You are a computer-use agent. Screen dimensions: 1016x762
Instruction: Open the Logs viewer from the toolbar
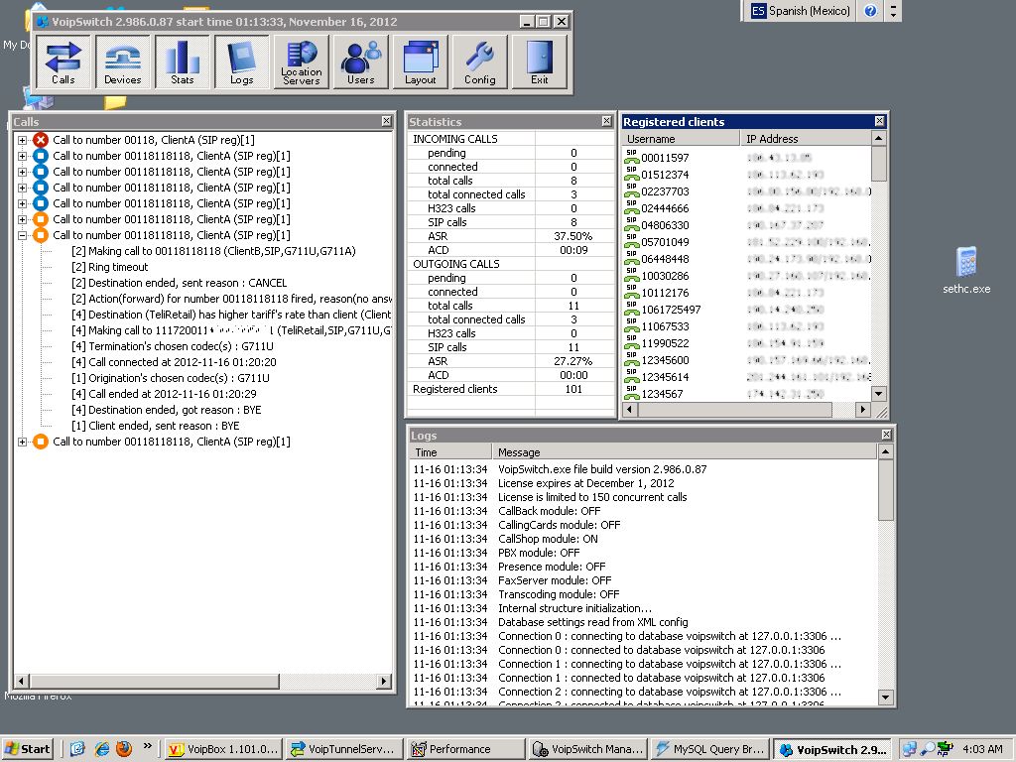point(241,62)
